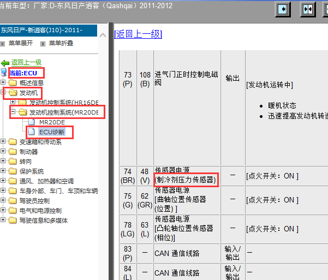This screenshot has width=328, height=280.
Task: Expand the 驾驶信息和多媒体 node
Action: tap(3, 219)
